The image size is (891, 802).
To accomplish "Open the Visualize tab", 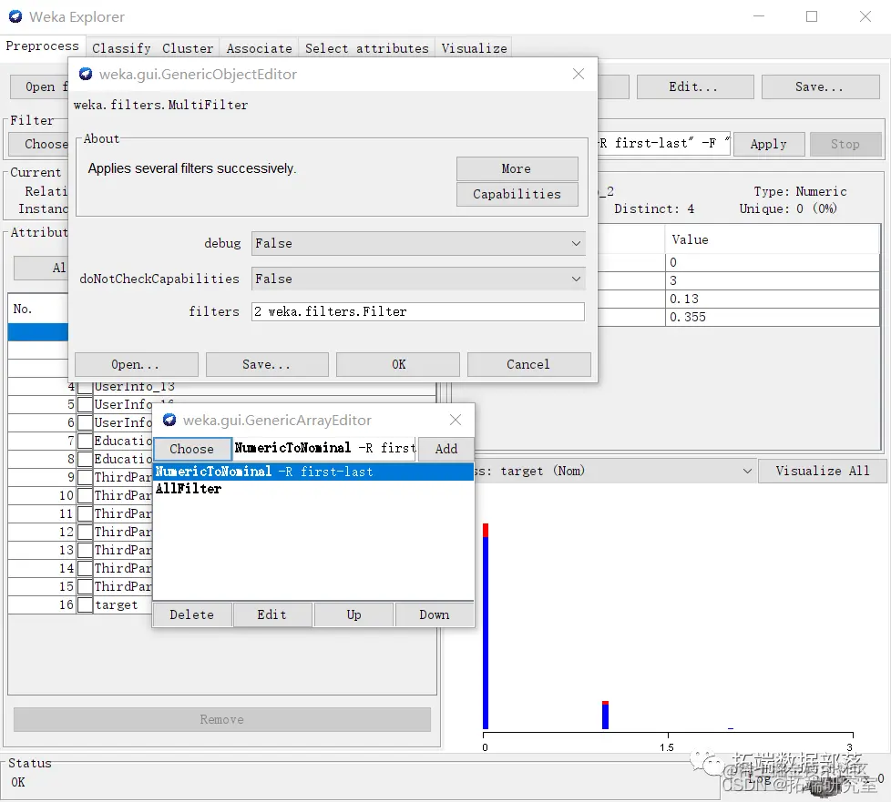I will click(x=474, y=48).
